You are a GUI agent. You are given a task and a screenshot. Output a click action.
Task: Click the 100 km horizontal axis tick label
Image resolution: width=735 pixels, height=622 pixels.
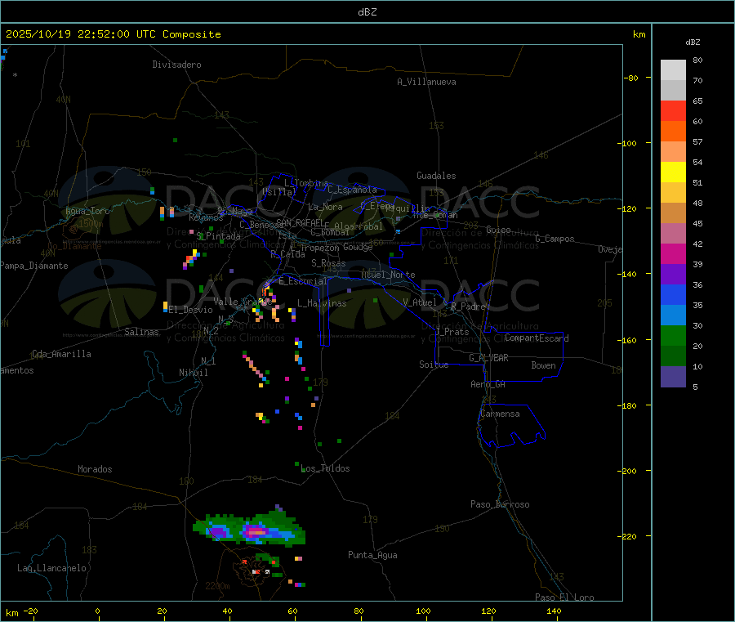(x=423, y=611)
